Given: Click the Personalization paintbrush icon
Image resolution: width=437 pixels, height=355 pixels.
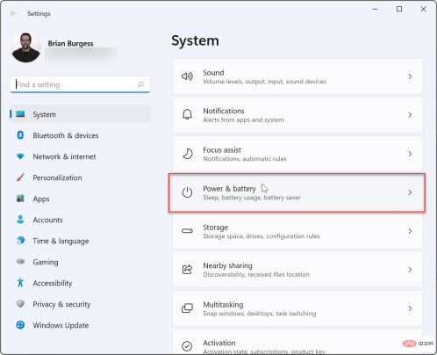Looking at the screenshot, I should (20, 177).
